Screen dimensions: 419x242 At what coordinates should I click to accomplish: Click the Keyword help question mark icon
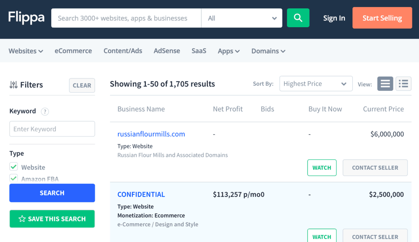click(x=45, y=111)
